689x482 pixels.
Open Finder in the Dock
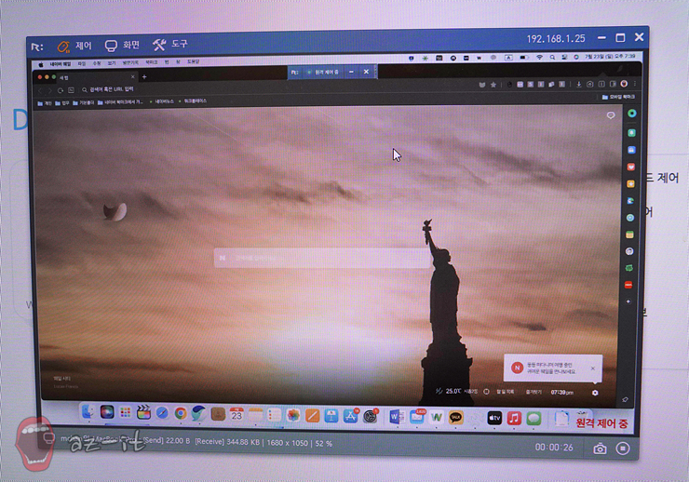click(x=88, y=412)
